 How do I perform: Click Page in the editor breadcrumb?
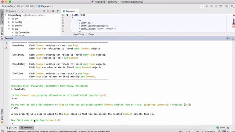pos(91,34)
